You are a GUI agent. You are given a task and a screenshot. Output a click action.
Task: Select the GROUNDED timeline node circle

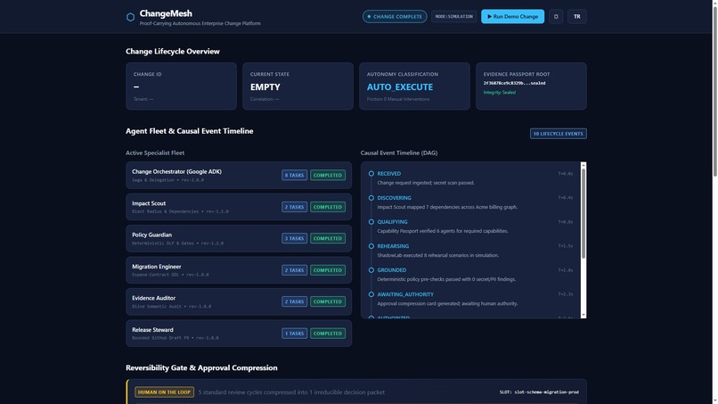click(x=371, y=270)
